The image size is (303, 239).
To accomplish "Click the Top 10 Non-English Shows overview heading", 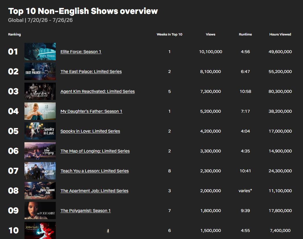I will tap(83, 11).
